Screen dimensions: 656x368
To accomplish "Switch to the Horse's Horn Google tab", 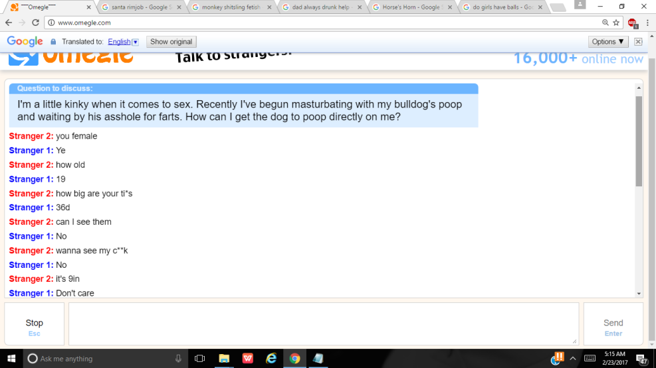I will coord(409,7).
